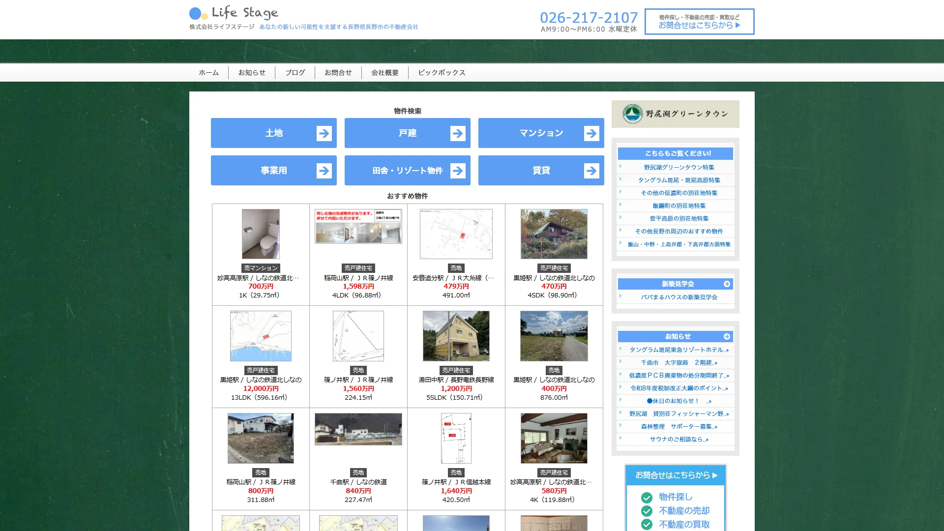
Task: Click the arrow icon on 賃貸 button
Action: pos(591,171)
